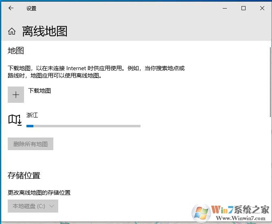
Task: Click the 下载地图 label
Action: pos(39,91)
